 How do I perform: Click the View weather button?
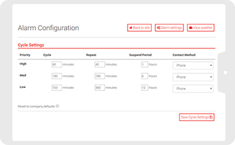coord(201,28)
